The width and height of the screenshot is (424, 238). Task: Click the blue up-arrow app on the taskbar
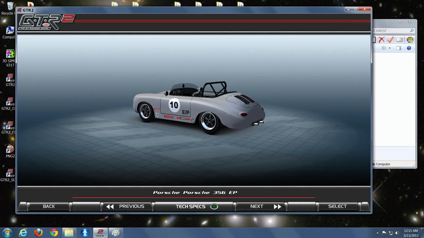click(85, 233)
